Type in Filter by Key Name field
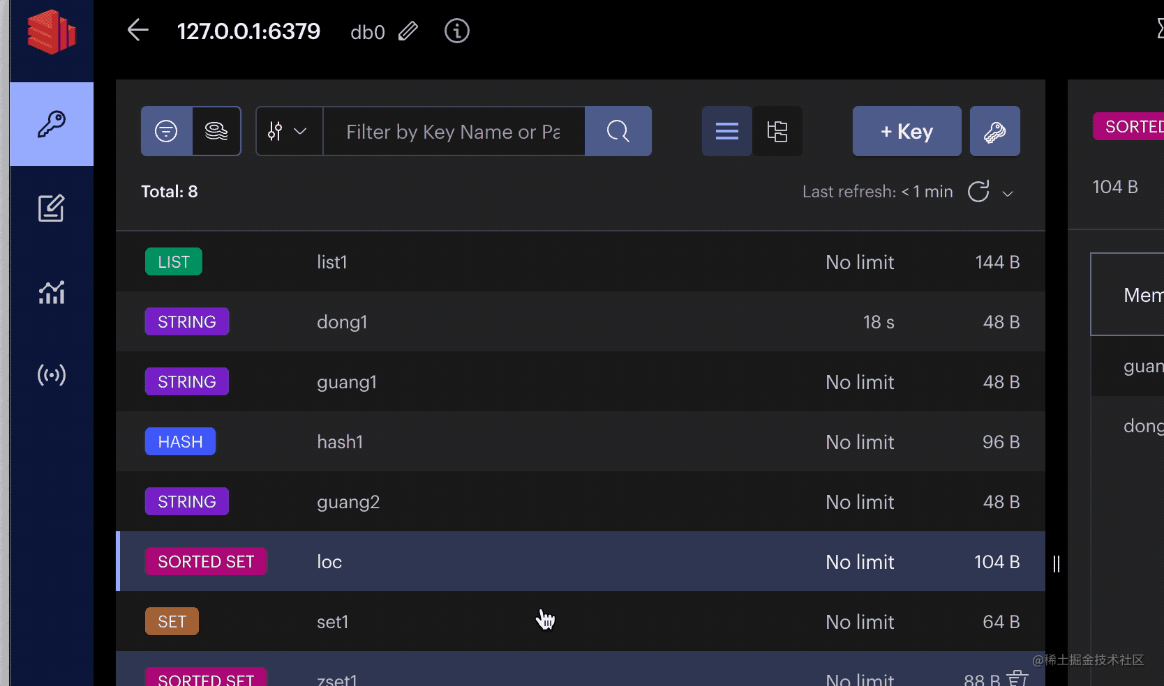 click(x=454, y=131)
